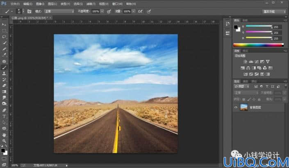Open the 滤镜(T) menu

91,4
